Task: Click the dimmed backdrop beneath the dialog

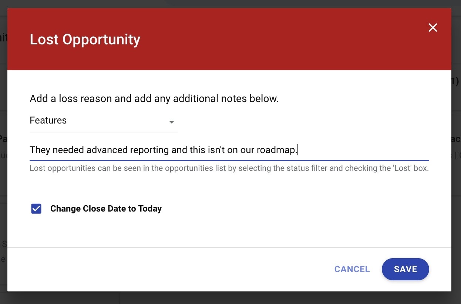Action: point(229,298)
